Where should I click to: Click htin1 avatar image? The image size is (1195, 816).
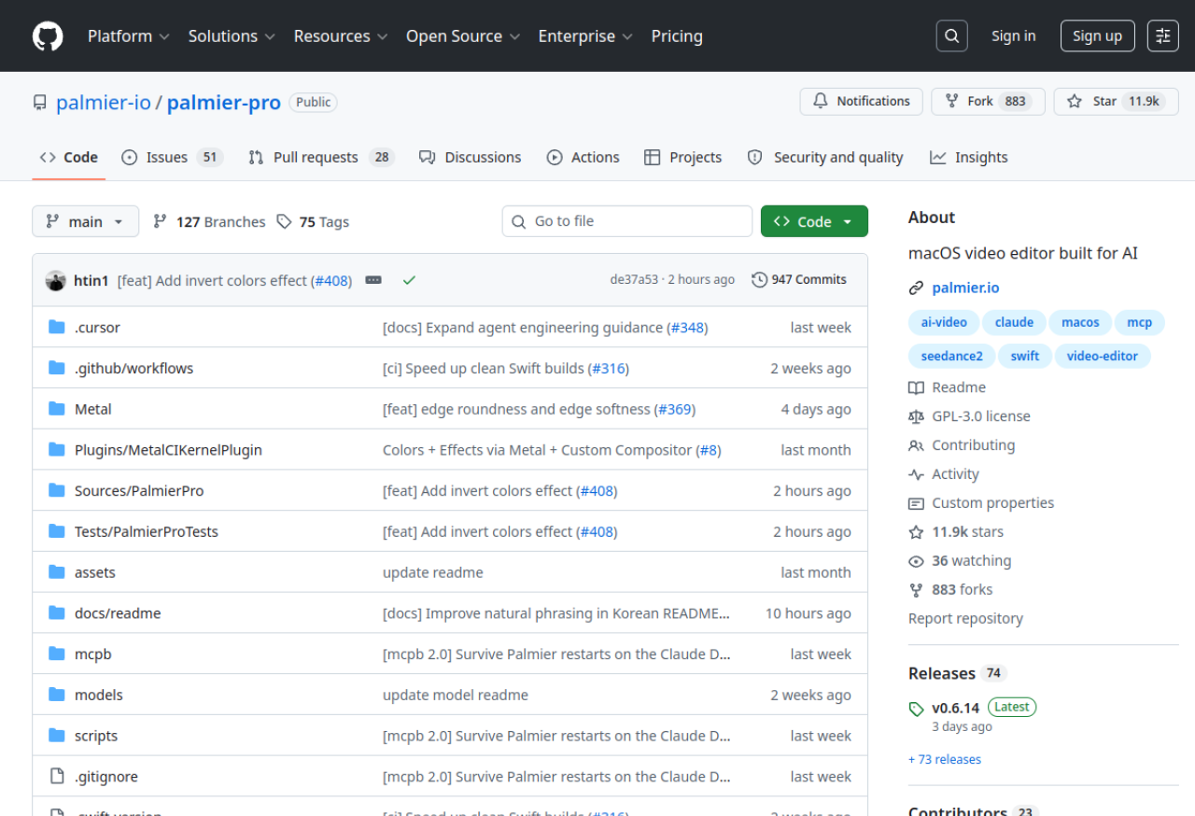click(x=56, y=280)
